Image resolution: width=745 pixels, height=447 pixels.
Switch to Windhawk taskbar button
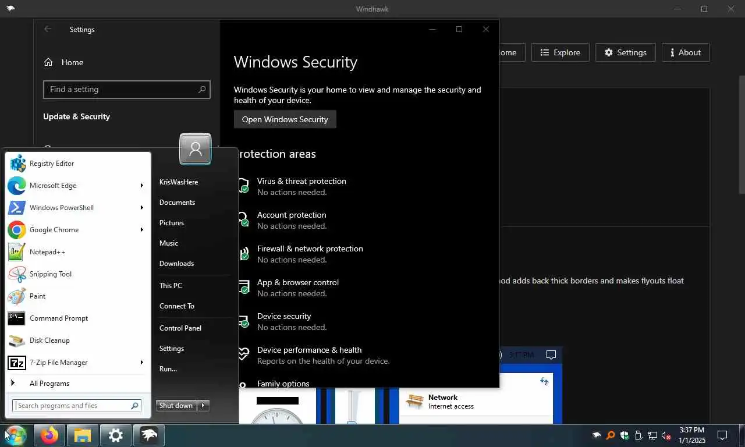(149, 435)
